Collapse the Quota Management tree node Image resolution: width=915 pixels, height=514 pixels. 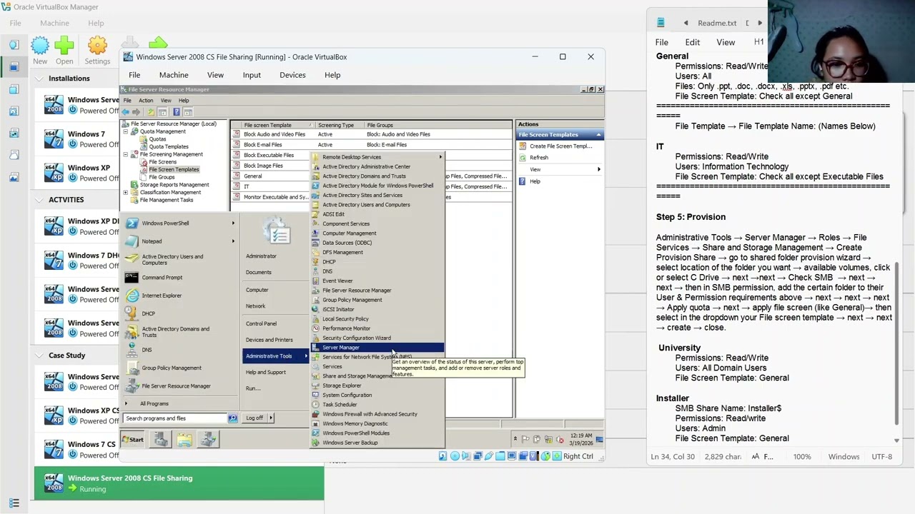[x=126, y=132]
